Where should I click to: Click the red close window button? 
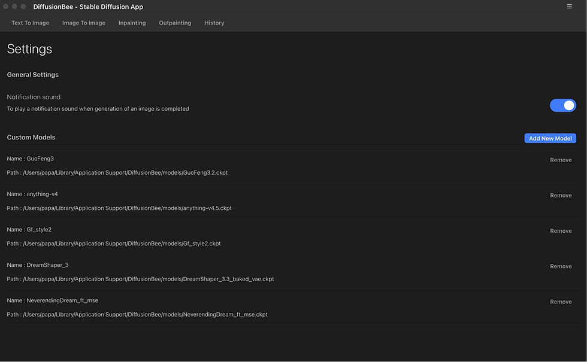(x=5, y=7)
